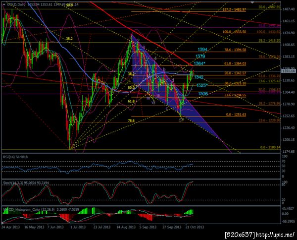Click the 1226.40 price axis value
Viewport: 297px width, 240px height.
pyautogui.click(x=288, y=127)
